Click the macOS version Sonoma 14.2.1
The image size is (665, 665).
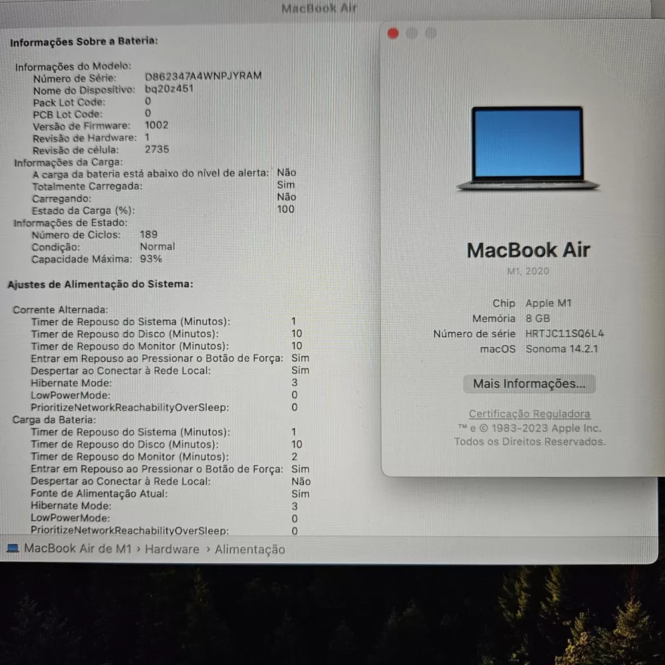click(x=561, y=348)
